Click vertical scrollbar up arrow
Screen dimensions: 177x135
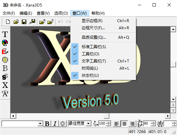[x=173, y=30]
